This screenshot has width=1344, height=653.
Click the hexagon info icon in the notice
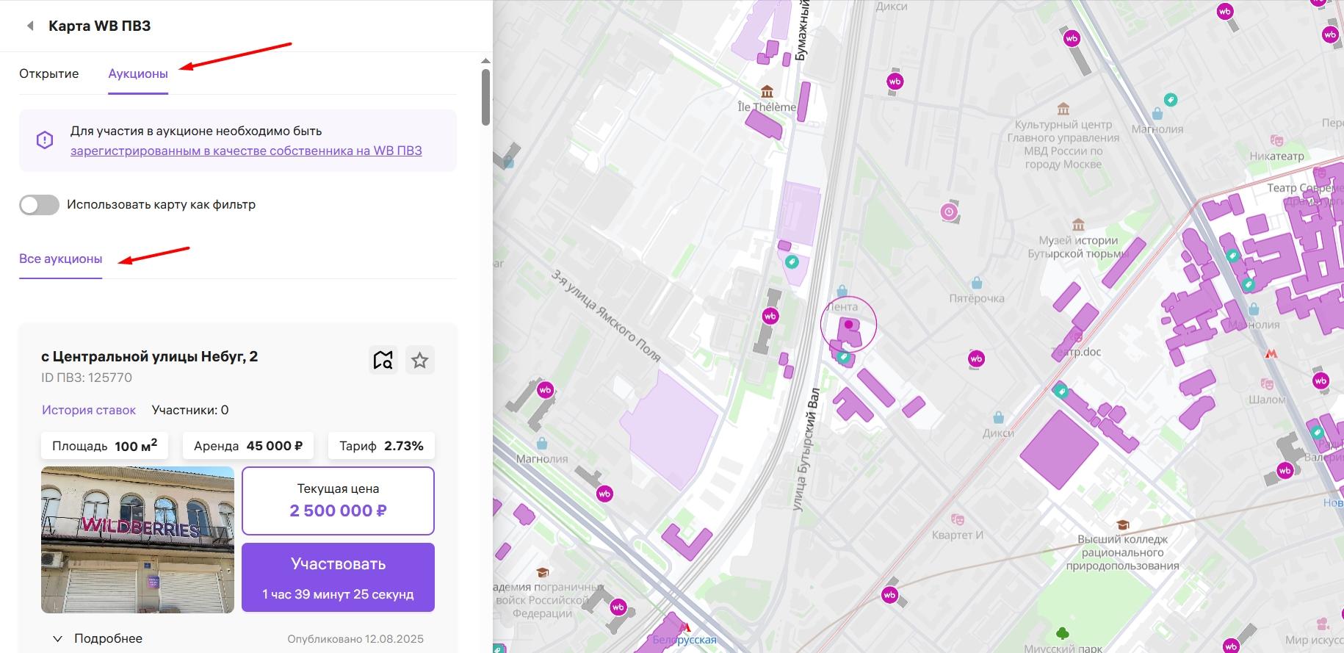pos(45,140)
